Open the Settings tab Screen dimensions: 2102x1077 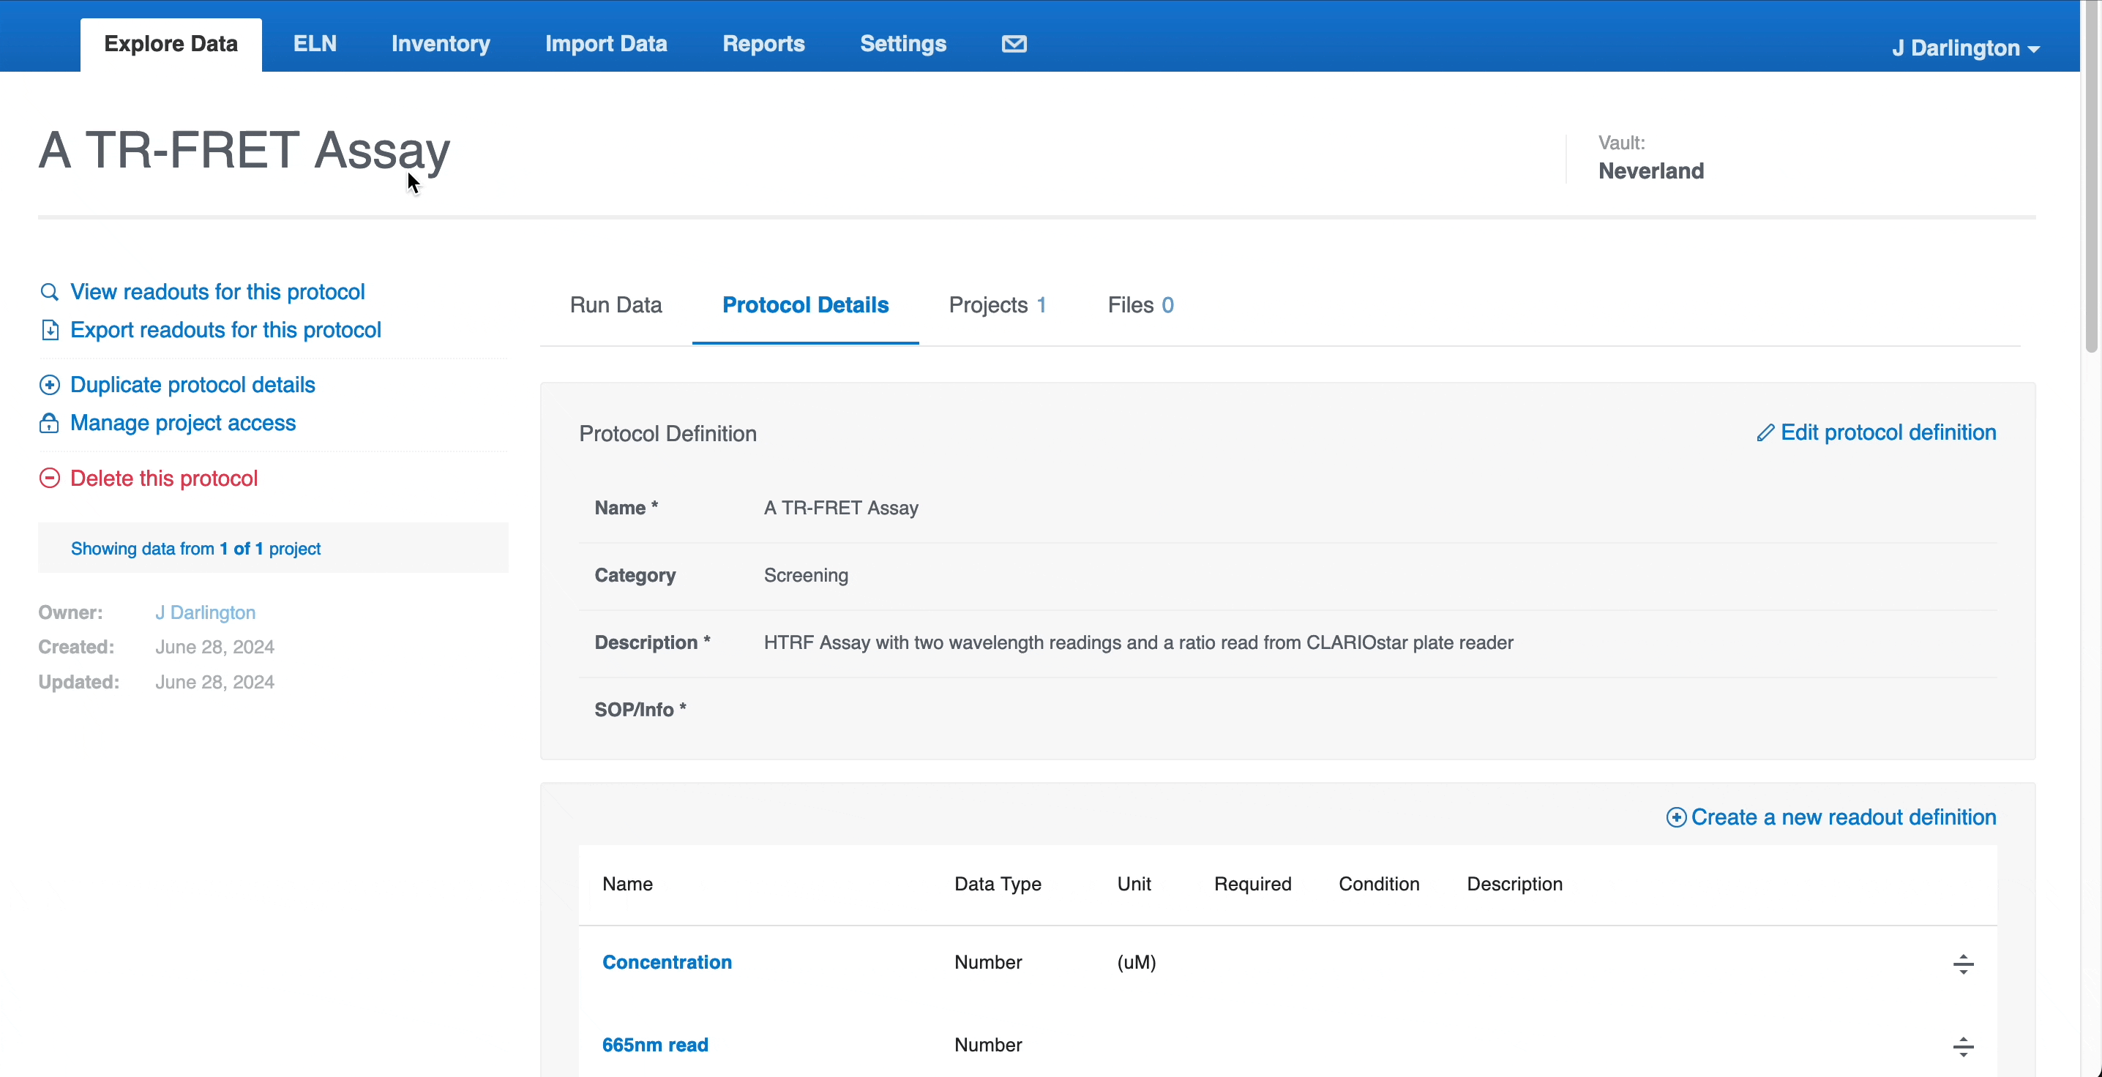click(x=903, y=44)
